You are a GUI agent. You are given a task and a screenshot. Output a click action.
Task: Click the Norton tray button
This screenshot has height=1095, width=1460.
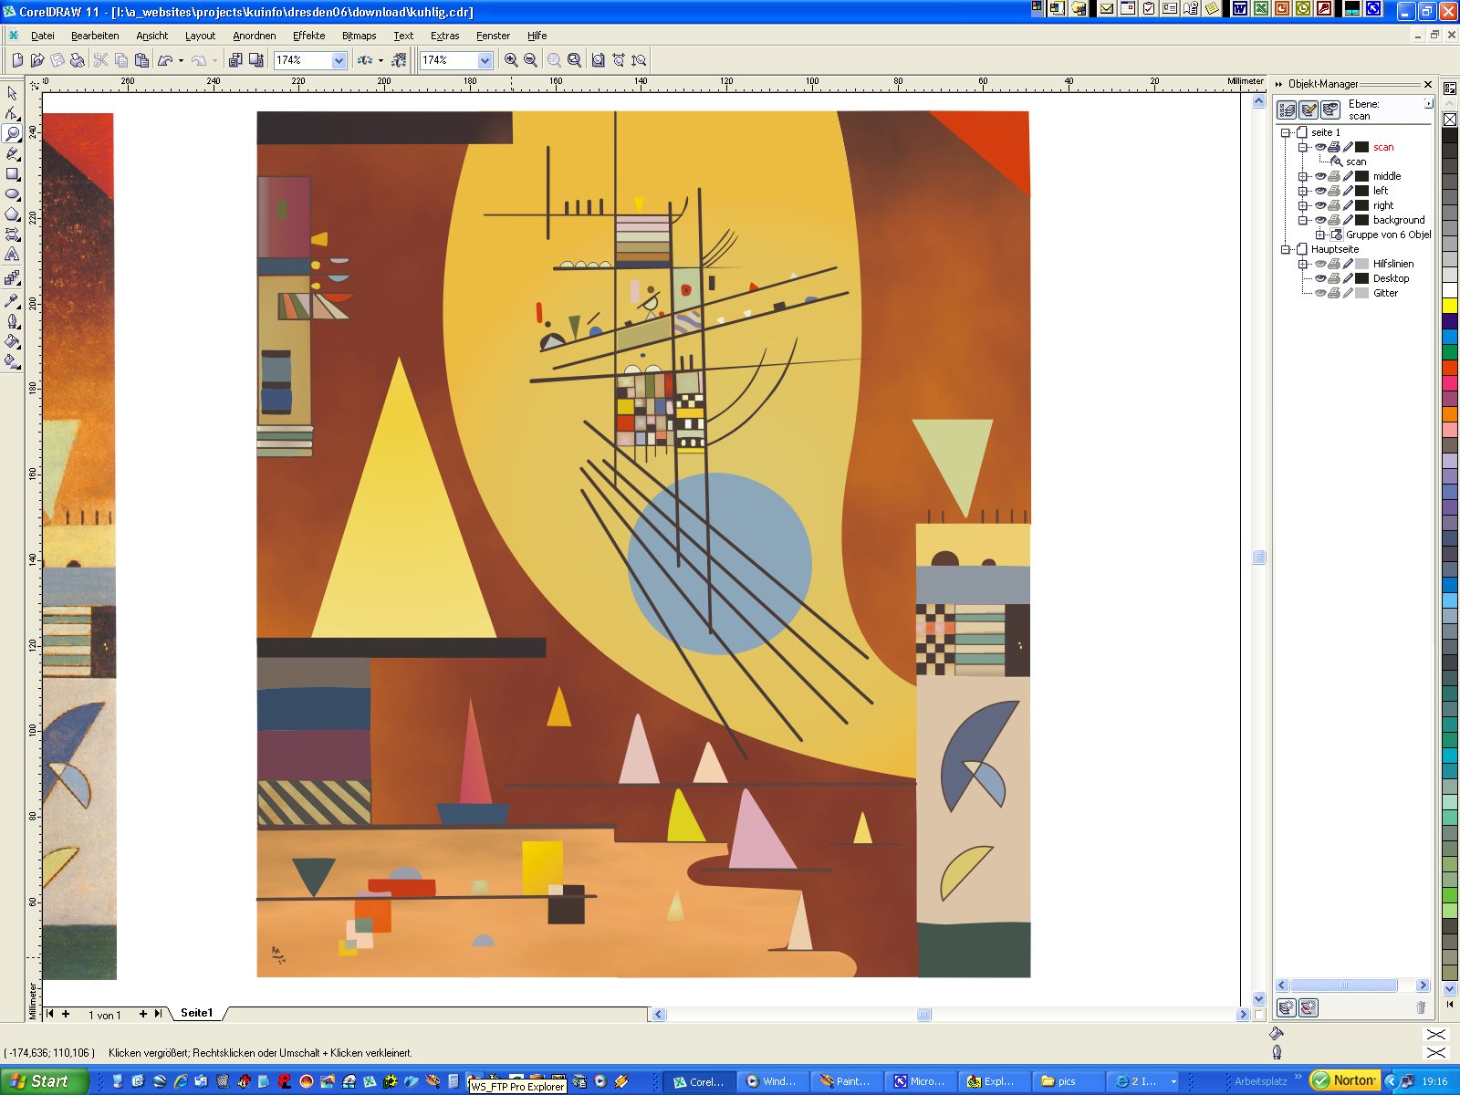[1345, 1080]
